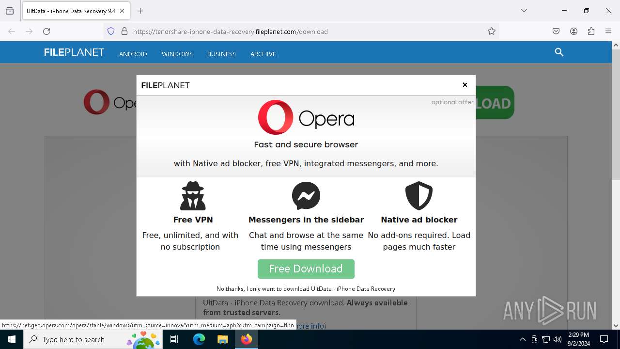Click the 'Fast and secure browser' tagline
620x349 pixels.
pos(306,144)
